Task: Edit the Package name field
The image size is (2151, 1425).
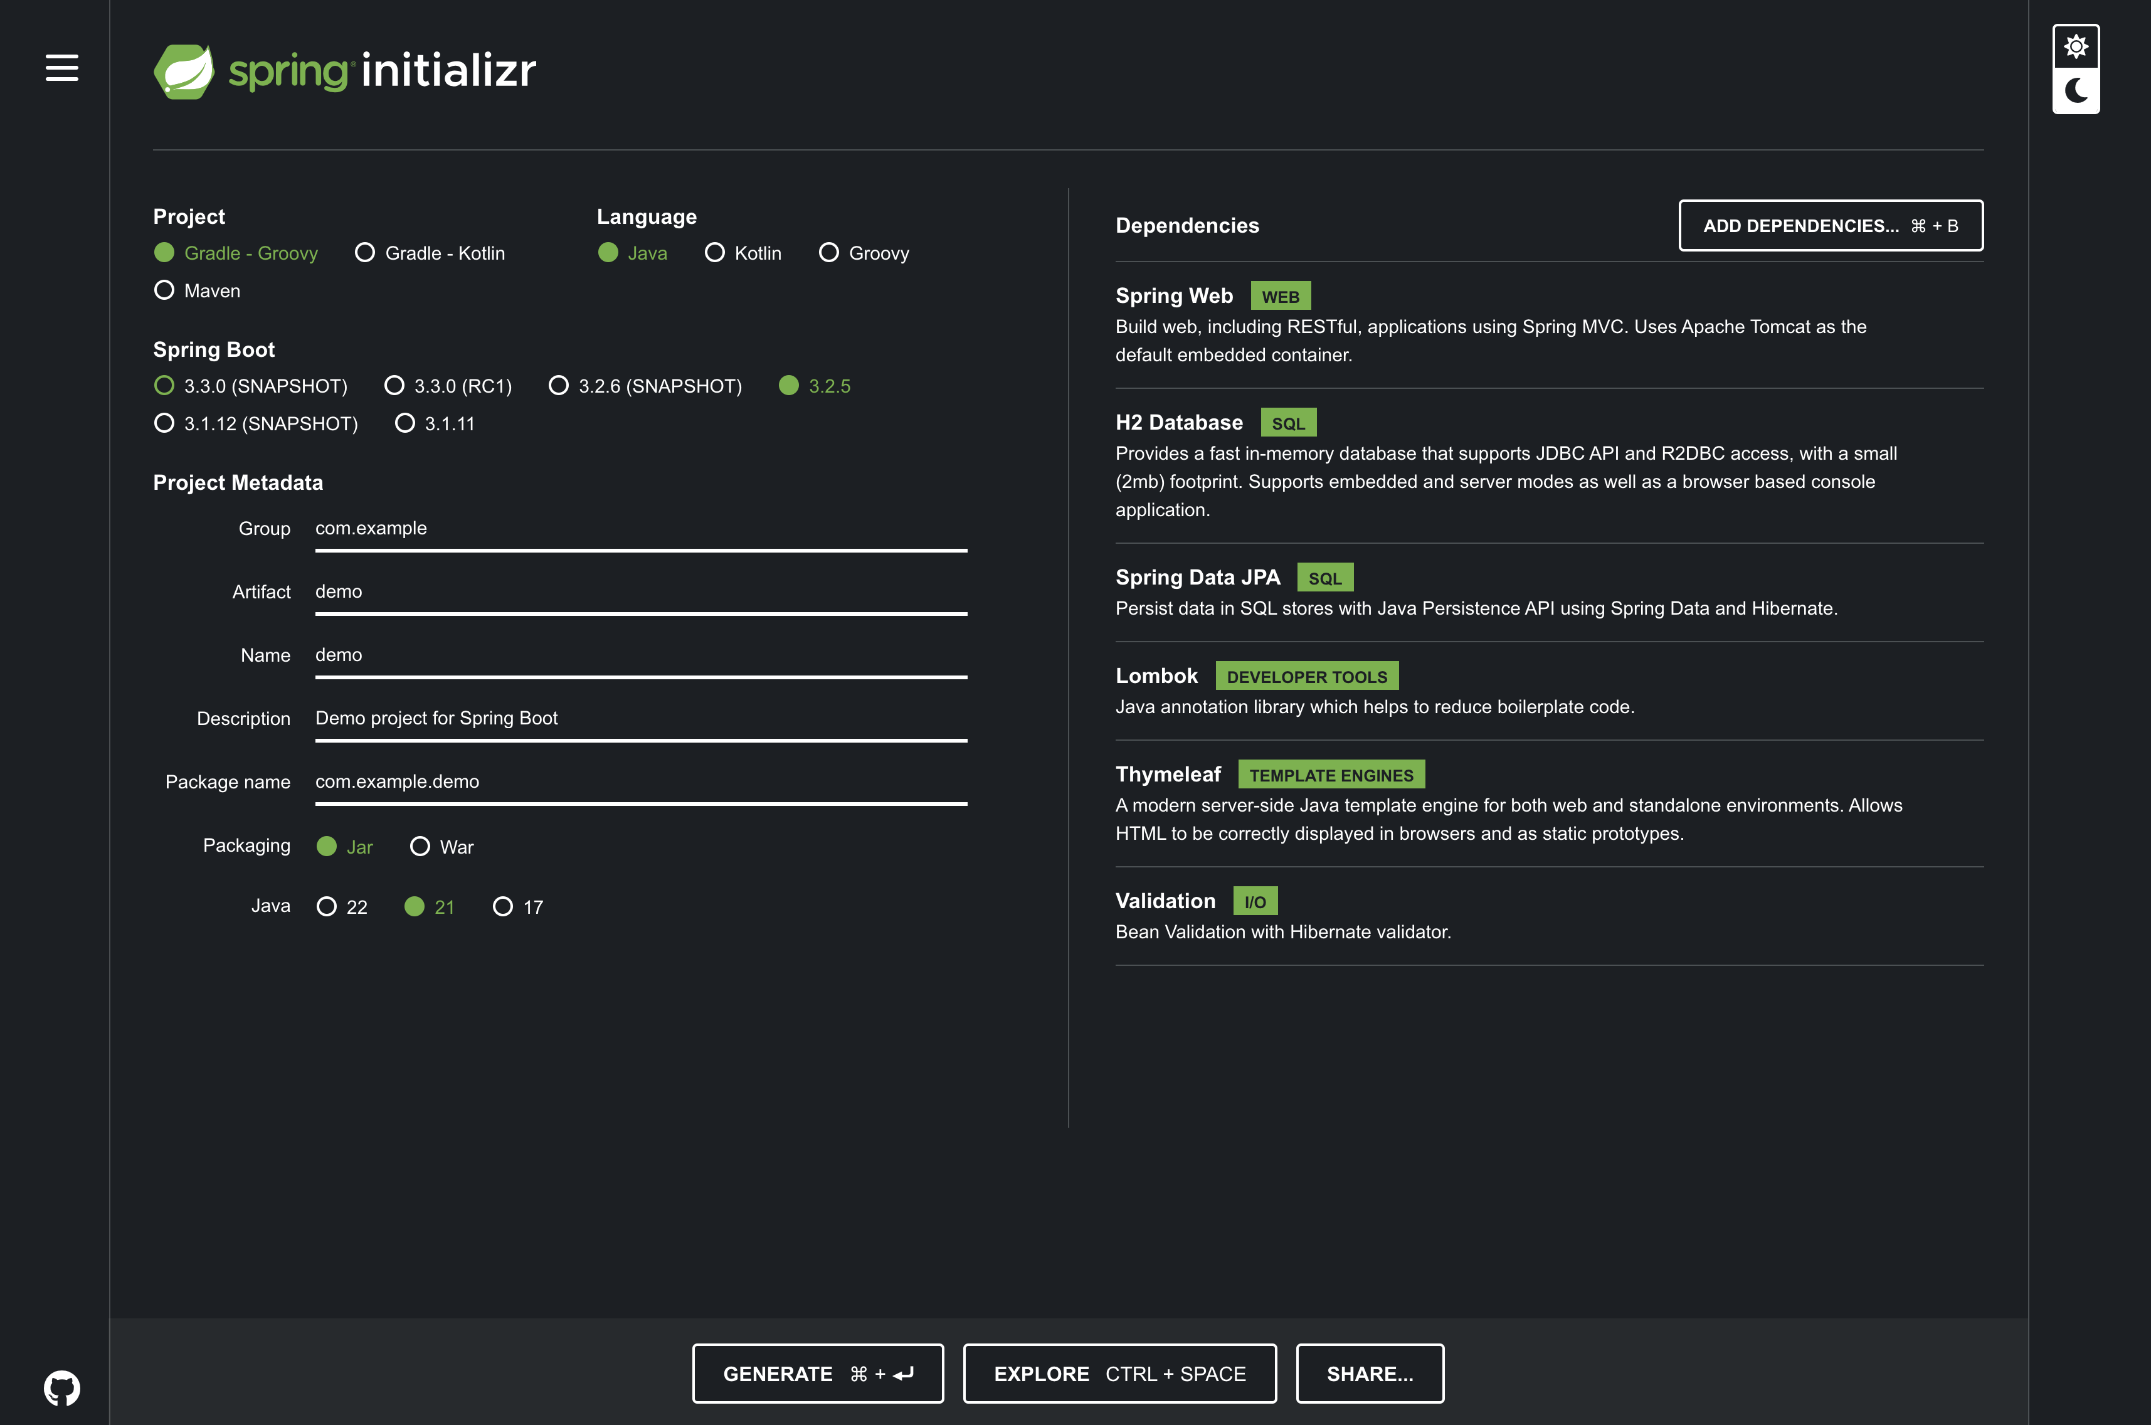Action: pyautogui.click(x=641, y=783)
